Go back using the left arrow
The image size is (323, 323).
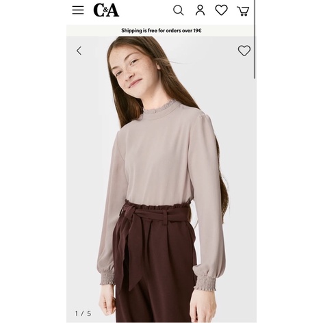(79, 51)
